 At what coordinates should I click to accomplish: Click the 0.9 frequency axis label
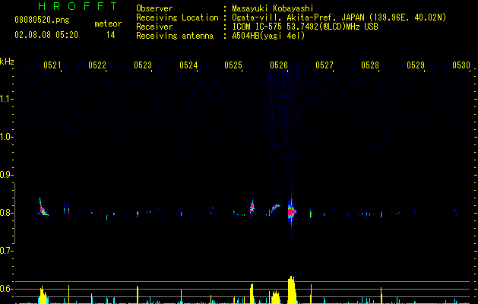6,175
